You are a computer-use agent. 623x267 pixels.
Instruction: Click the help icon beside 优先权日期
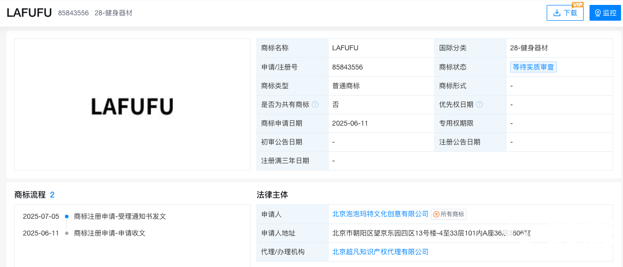(x=479, y=104)
